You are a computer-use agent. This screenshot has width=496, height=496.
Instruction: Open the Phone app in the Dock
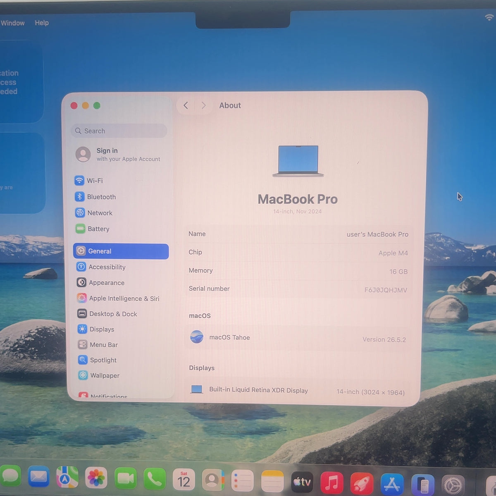pos(155,479)
